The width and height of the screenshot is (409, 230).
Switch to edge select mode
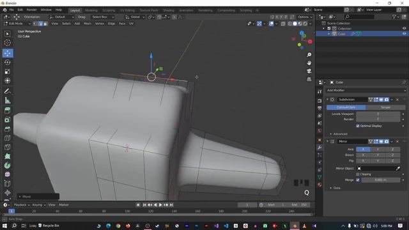40,24
